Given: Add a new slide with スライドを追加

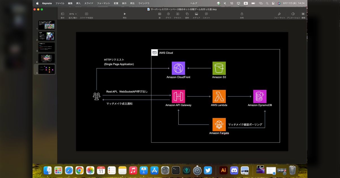Looking at the screenshot, I should (86, 14).
